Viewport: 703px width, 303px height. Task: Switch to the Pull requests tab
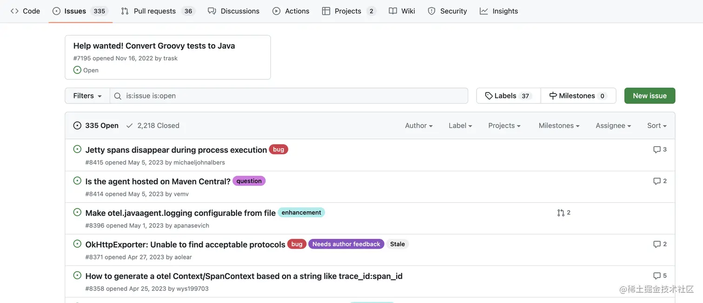(154, 11)
